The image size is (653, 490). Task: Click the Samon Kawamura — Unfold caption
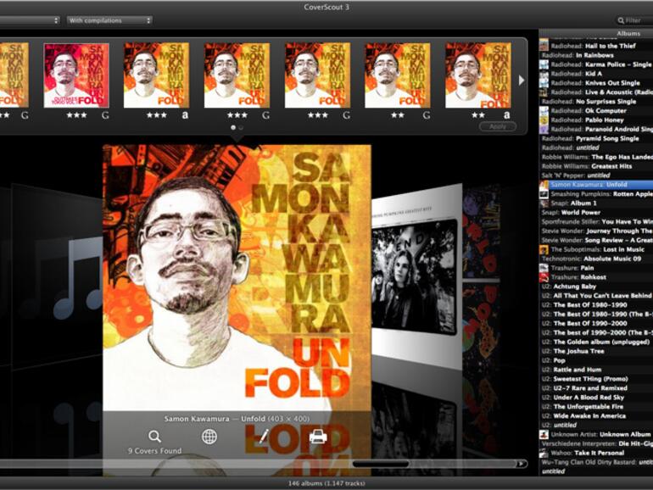pyautogui.click(x=237, y=419)
